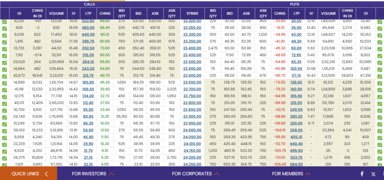Open strike price link 23,650.00
Screen dimensions: 384x180
192,83
